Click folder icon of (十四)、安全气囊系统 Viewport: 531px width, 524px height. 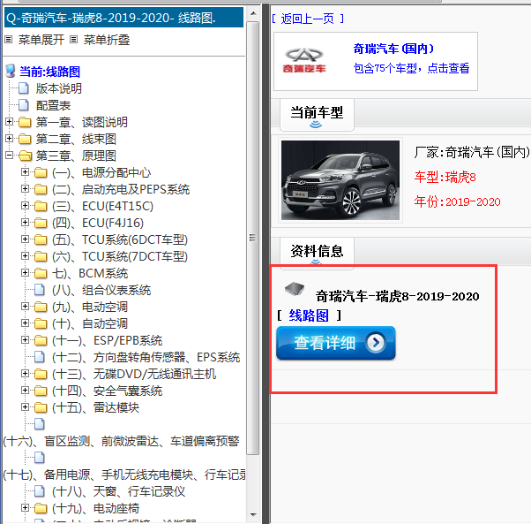tap(41, 391)
